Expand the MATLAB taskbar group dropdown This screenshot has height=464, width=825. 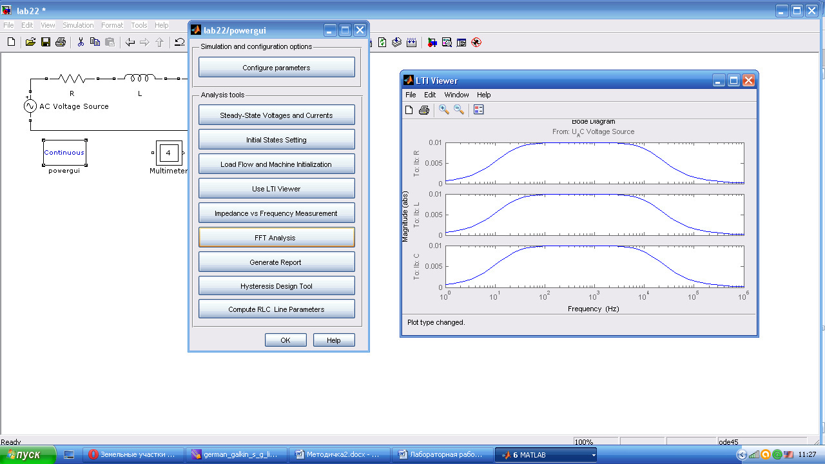(593, 455)
